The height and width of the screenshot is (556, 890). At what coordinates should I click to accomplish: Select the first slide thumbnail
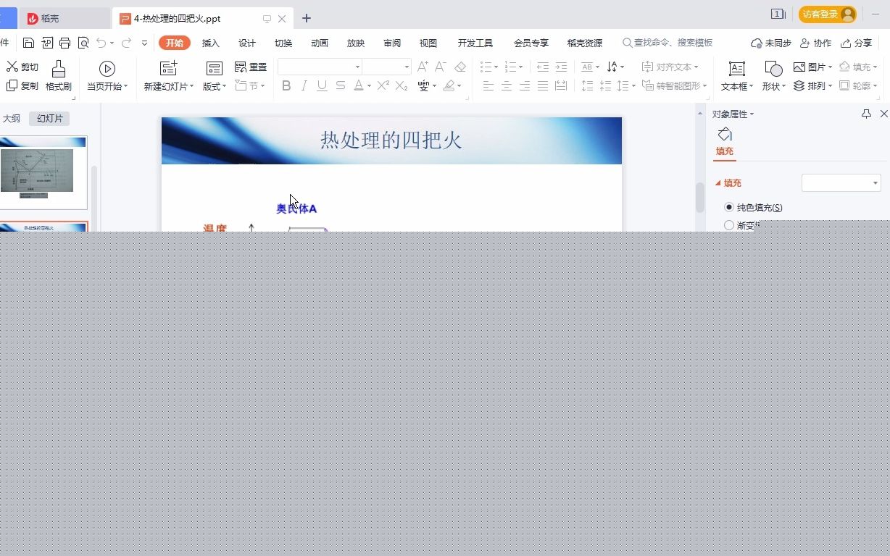pos(43,172)
